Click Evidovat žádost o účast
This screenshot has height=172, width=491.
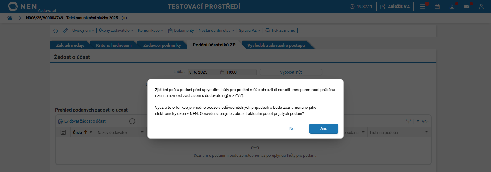pyautogui.click(x=82, y=121)
